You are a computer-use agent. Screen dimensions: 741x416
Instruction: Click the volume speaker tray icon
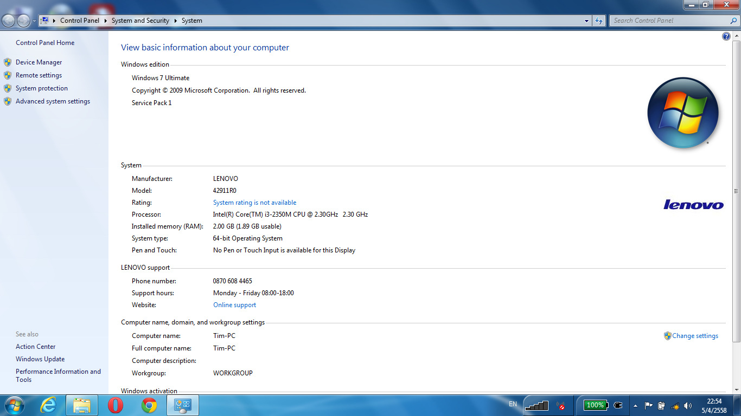click(688, 405)
